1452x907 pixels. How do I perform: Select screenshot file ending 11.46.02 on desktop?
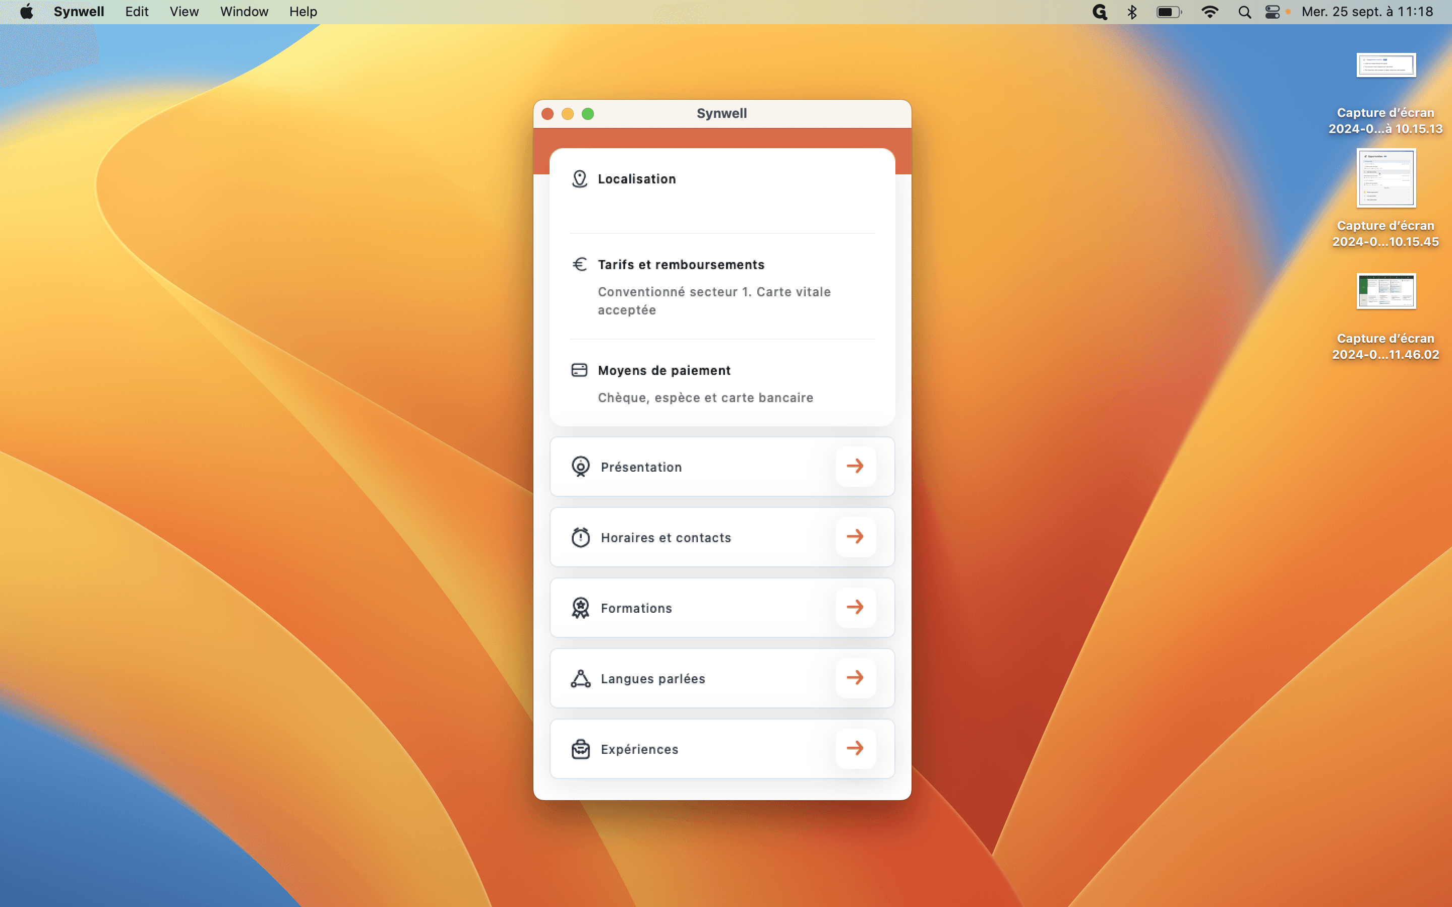point(1385,317)
